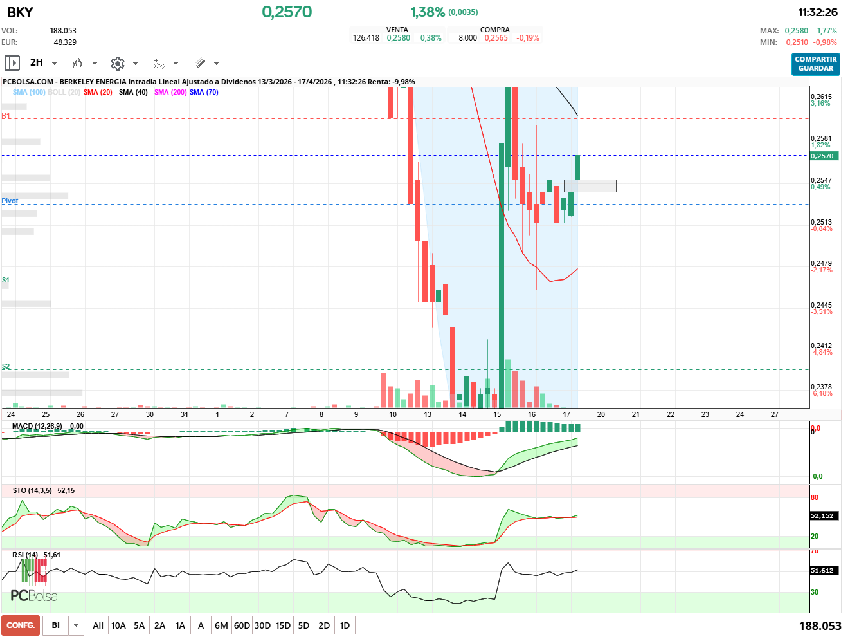Expand the 2H interval dropdown arrow
The height and width of the screenshot is (639, 850).
click(x=54, y=64)
